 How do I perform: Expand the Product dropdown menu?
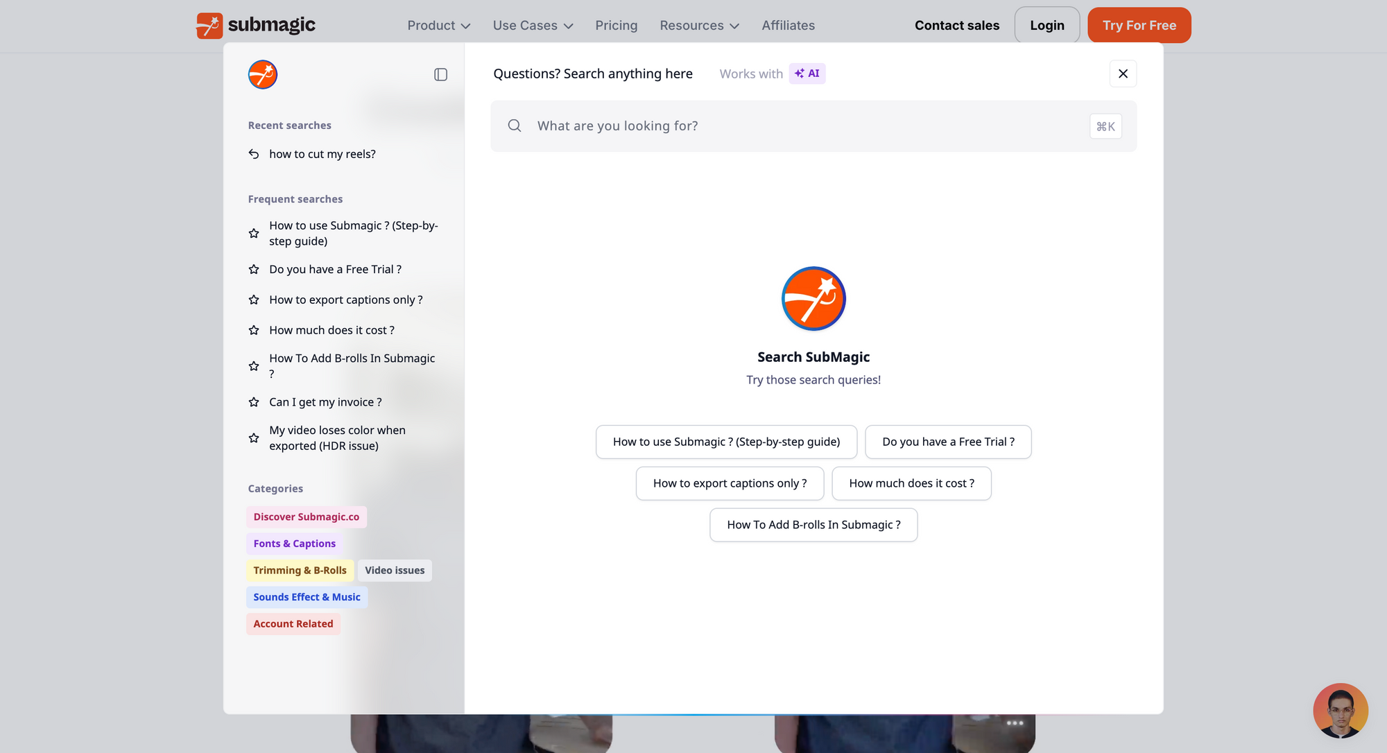tap(438, 26)
